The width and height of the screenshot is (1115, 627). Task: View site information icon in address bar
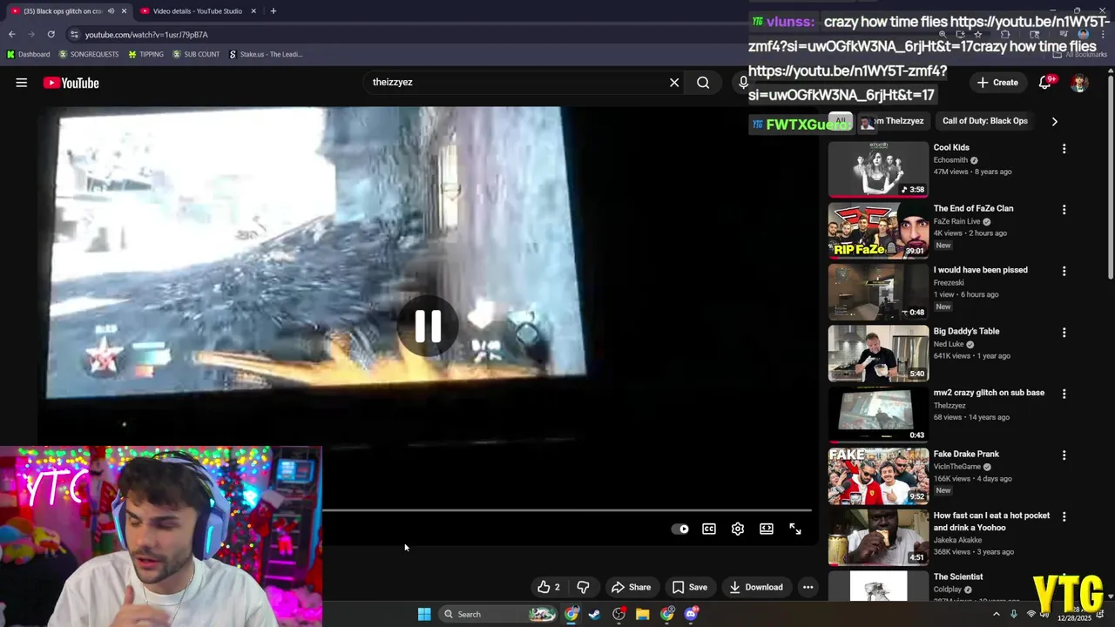point(75,34)
